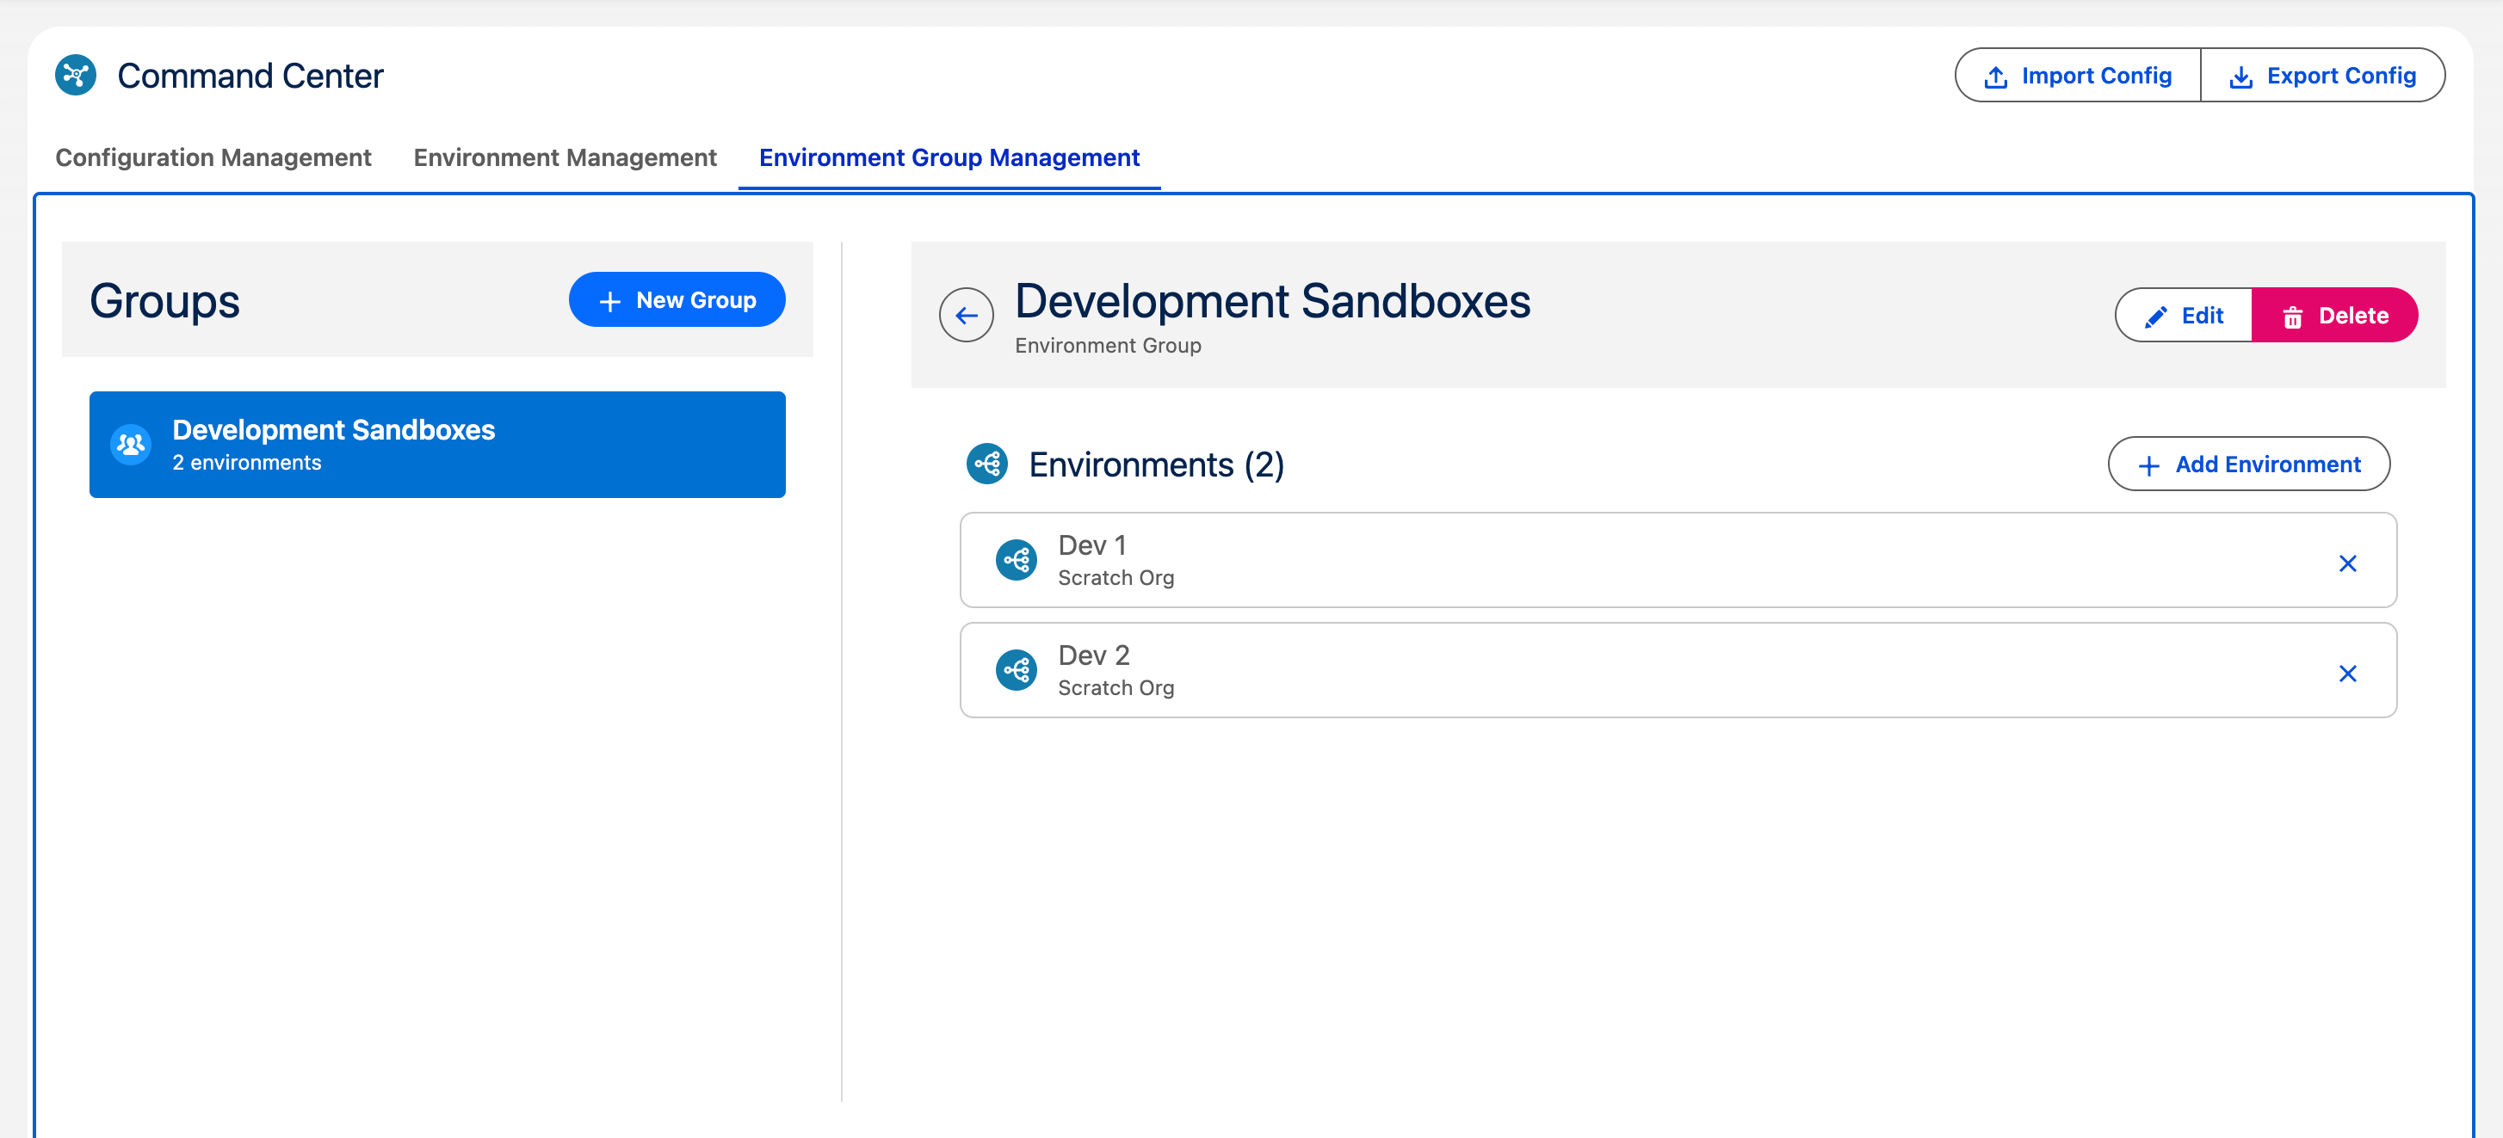Click the upload icon on Import Config

[x=1996, y=75]
